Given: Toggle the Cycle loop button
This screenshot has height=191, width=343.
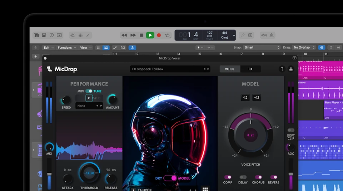Looking at the screenshot, I should coord(167,35).
